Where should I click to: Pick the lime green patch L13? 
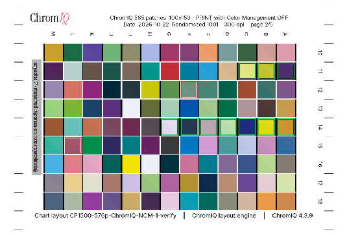[x=73, y=109]
